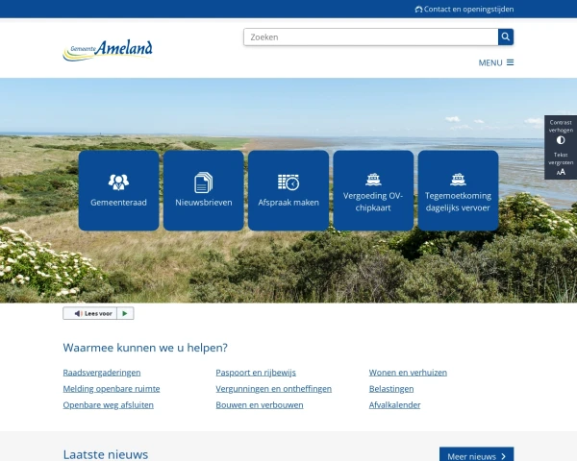Open Paspoort en rijbewijs link
The image size is (577, 461).
pos(256,373)
